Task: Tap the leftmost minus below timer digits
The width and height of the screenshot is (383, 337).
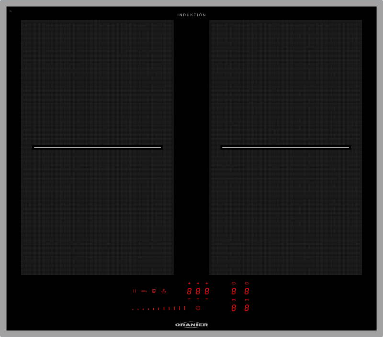Action: click(x=189, y=299)
